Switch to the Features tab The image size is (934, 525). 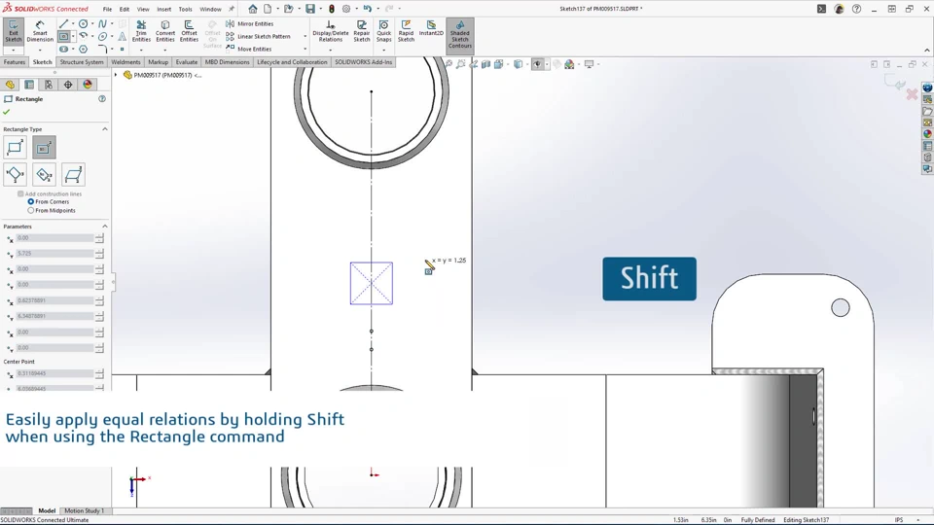15,62
